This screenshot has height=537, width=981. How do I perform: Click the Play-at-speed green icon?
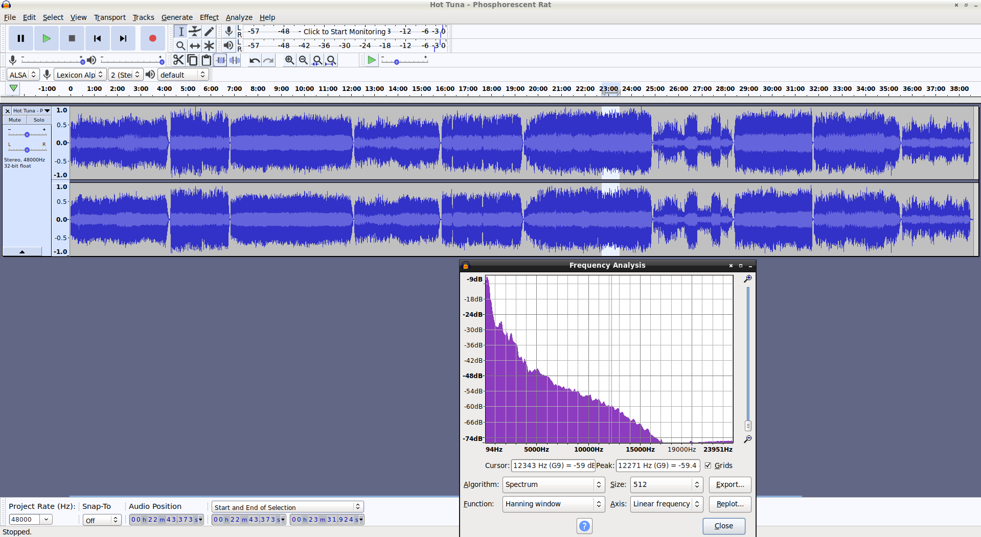[x=372, y=60]
